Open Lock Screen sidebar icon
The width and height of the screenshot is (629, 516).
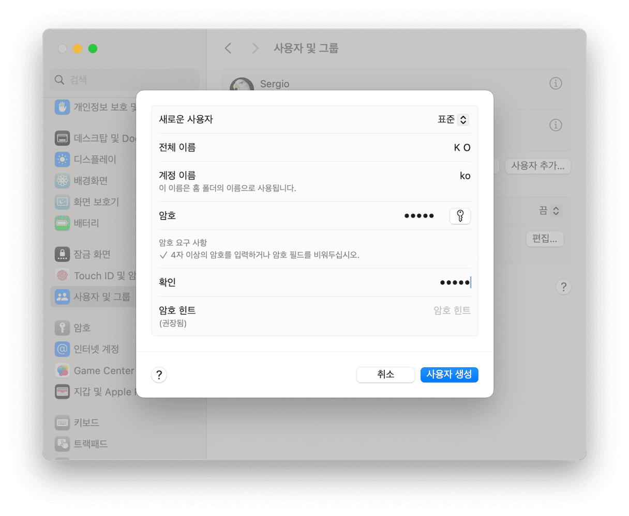[x=62, y=254]
